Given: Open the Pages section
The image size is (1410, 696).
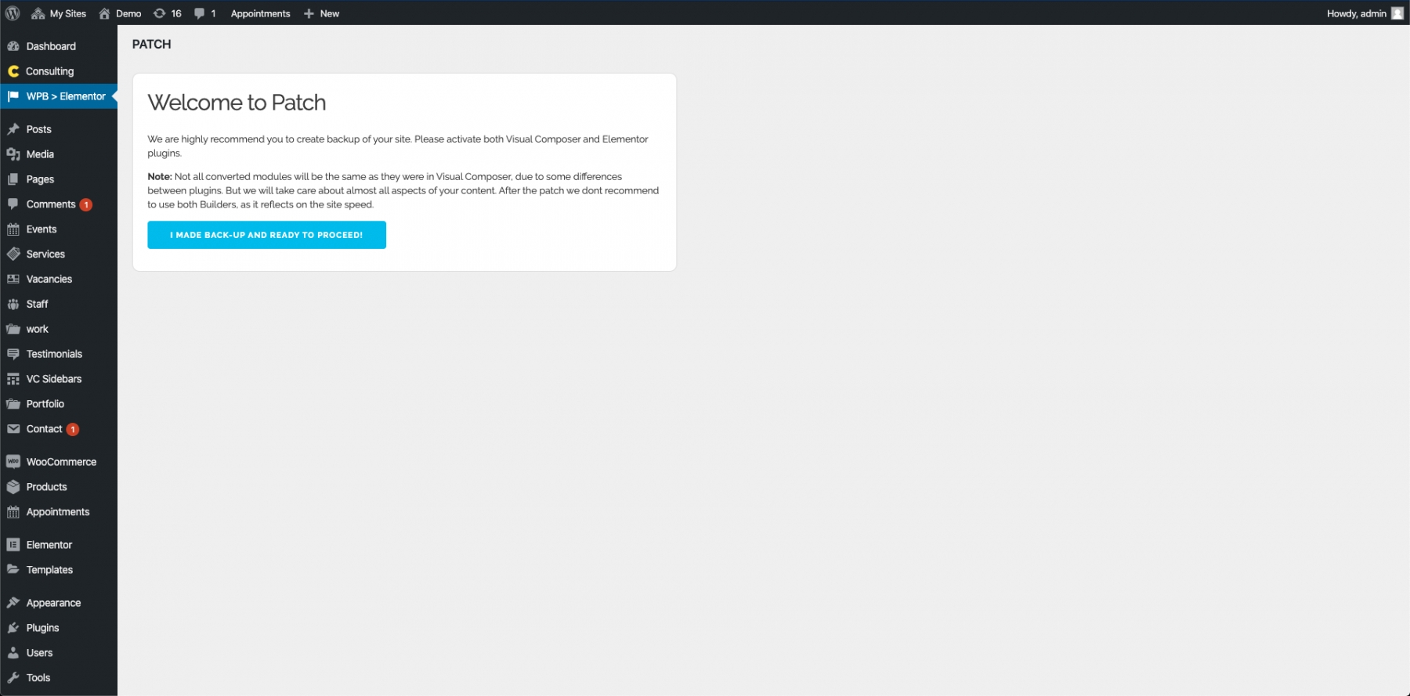Looking at the screenshot, I should (40, 179).
